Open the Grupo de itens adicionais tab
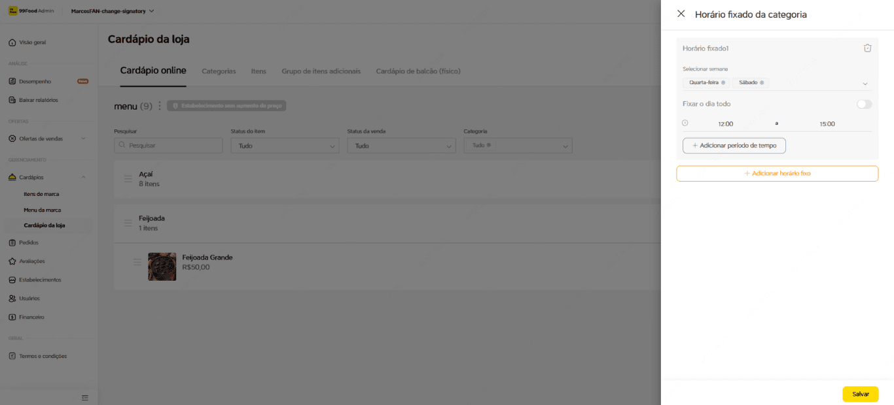 pyautogui.click(x=321, y=71)
